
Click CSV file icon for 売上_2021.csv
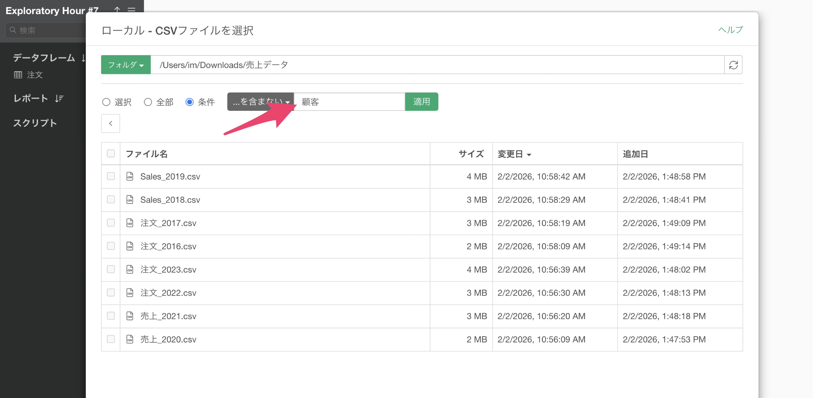130,316
